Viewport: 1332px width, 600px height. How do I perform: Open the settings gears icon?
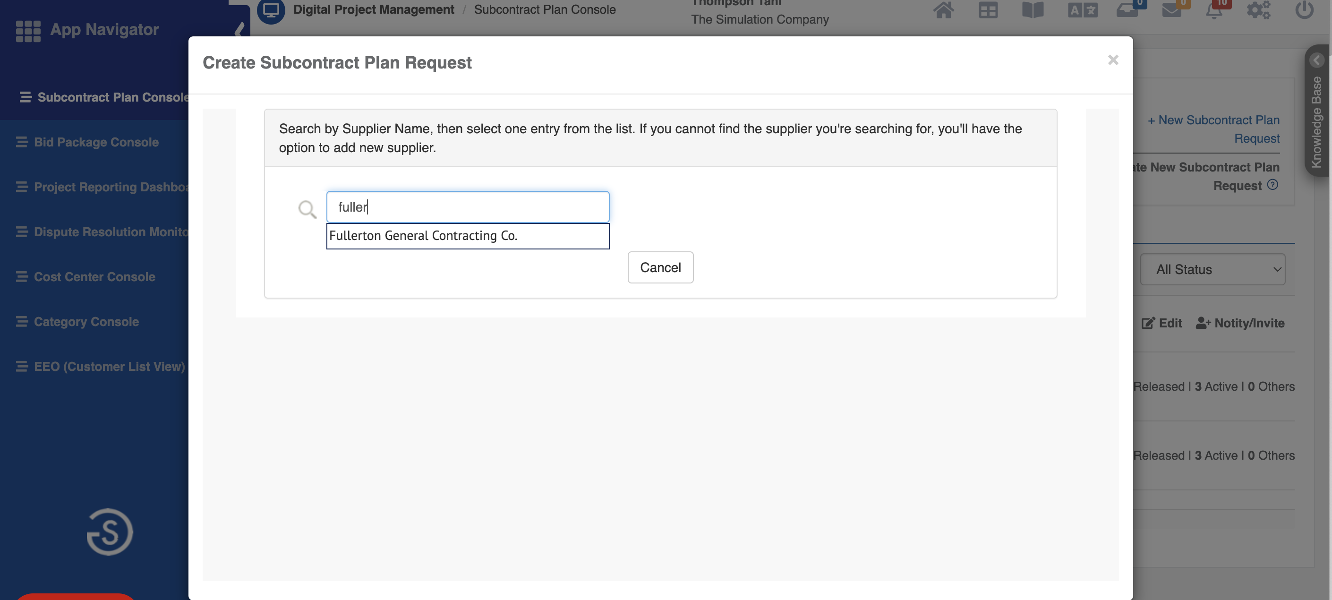[x=1258, y=10]
